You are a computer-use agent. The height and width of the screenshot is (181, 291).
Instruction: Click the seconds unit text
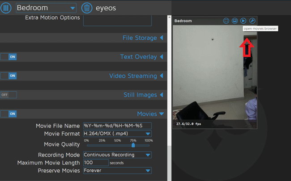[117, 163]
